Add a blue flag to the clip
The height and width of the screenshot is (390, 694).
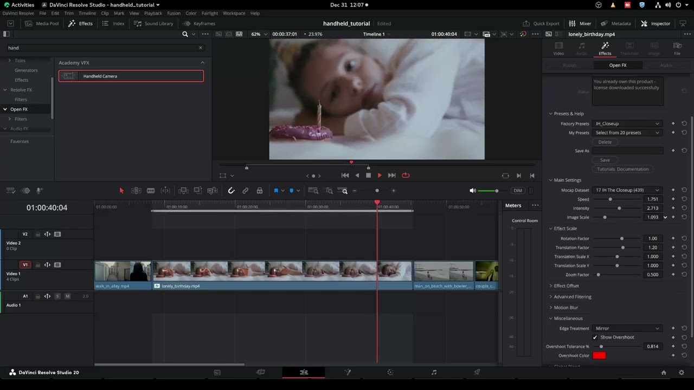pos(276,191)
